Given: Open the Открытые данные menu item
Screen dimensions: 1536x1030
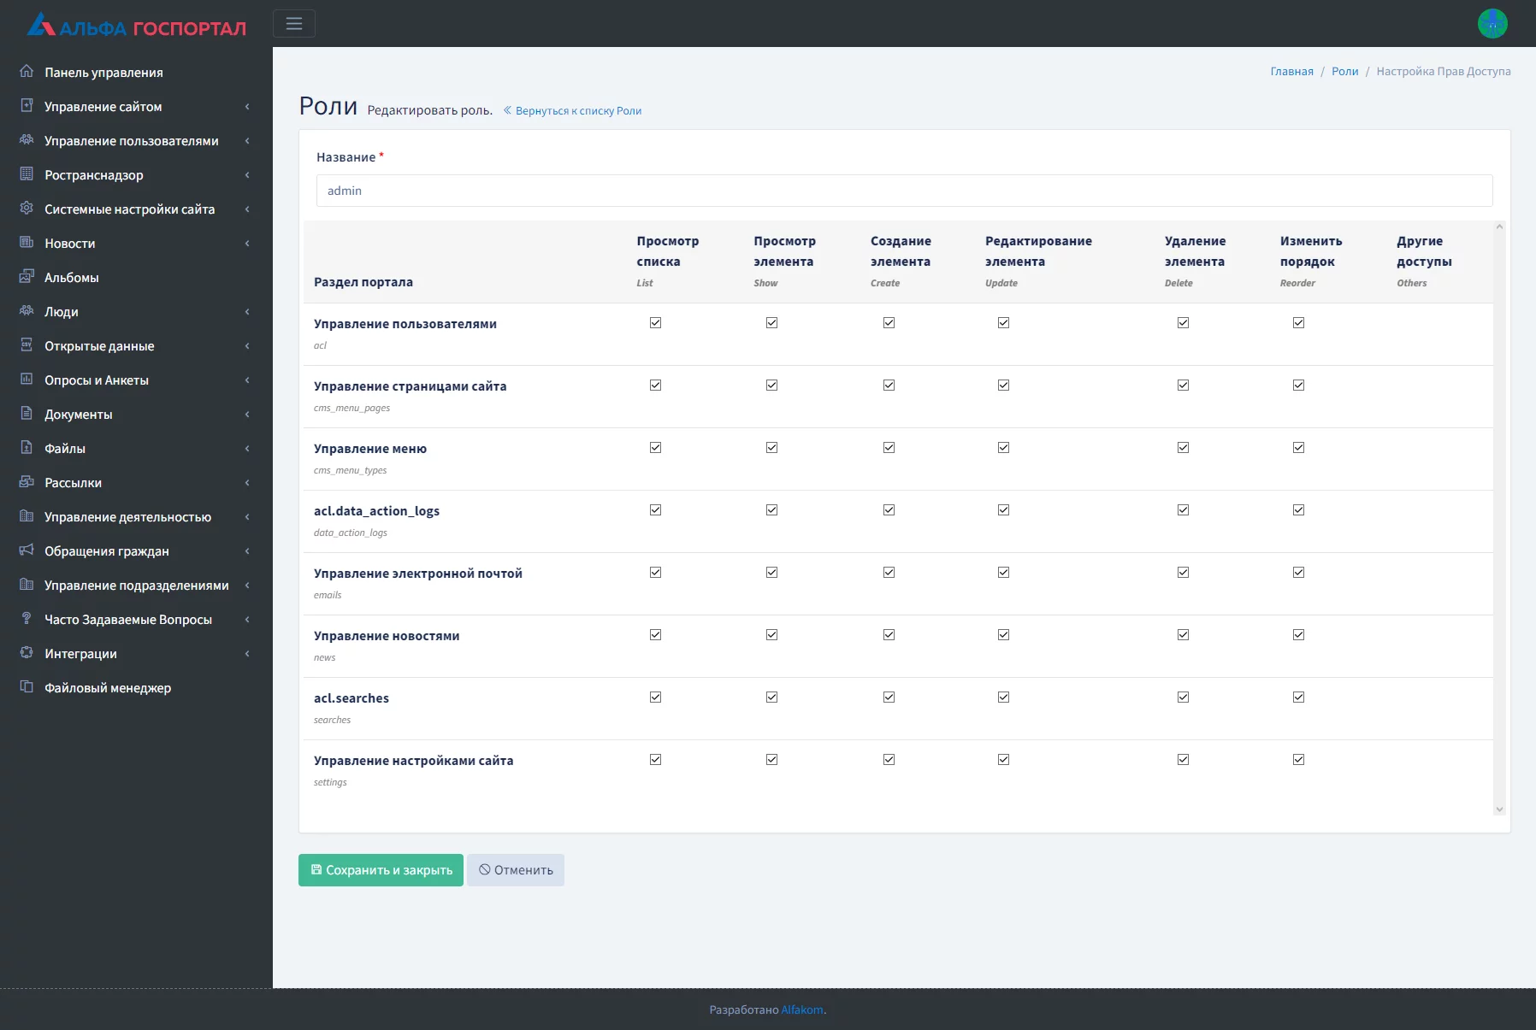Looking at the screenshot, I should point(99,346).
